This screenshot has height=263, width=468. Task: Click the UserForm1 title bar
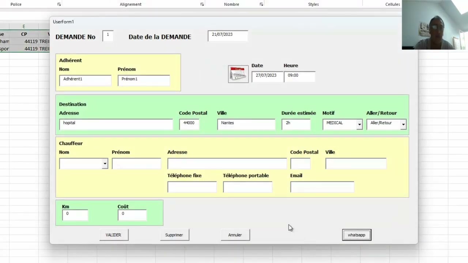pyautogui.click(x=226, y=22)
